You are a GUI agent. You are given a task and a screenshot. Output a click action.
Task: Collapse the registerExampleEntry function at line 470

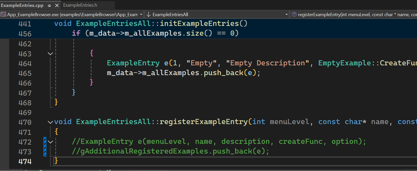50,122
